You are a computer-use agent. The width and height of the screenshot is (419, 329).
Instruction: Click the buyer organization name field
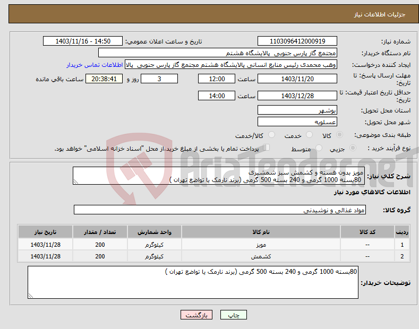[218, 53]
